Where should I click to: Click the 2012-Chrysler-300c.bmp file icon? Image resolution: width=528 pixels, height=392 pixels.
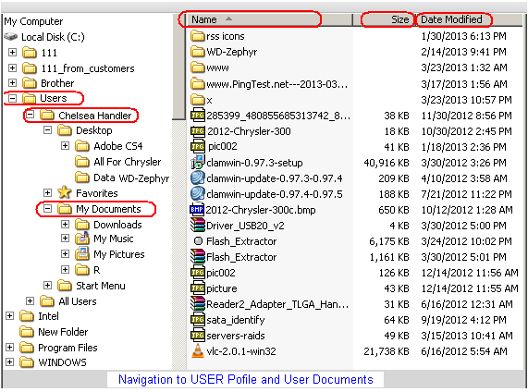tap(197, 210)
